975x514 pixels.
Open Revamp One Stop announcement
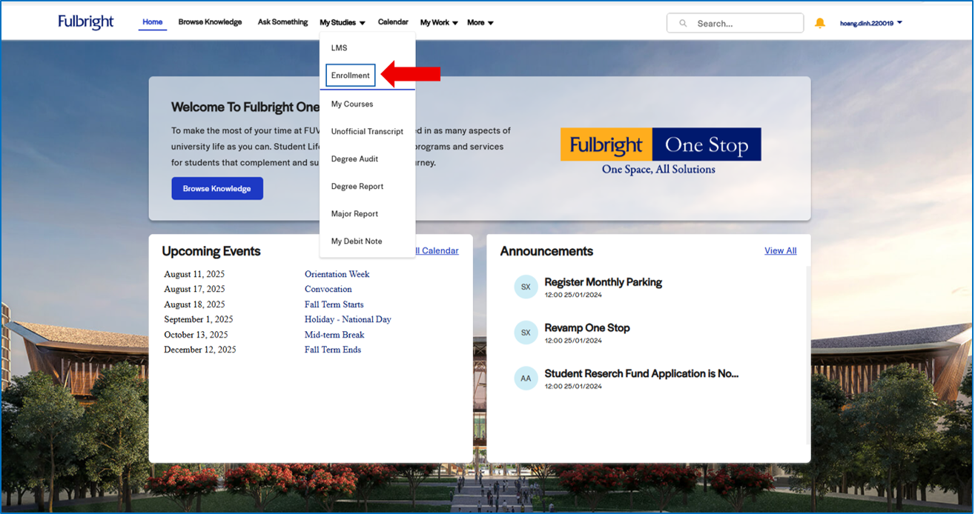pyautogui.click(x=587, y=328)
